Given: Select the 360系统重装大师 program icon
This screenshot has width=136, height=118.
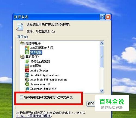Looking at the screenshot, I should [27, 48].
